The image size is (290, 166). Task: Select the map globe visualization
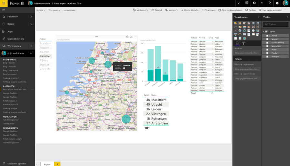tap(253, 31)
